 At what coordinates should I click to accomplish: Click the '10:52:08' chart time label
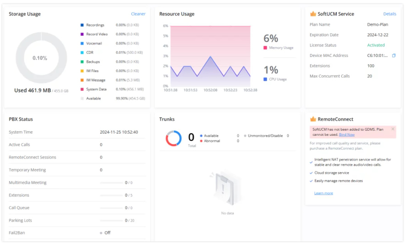[210, 90]
